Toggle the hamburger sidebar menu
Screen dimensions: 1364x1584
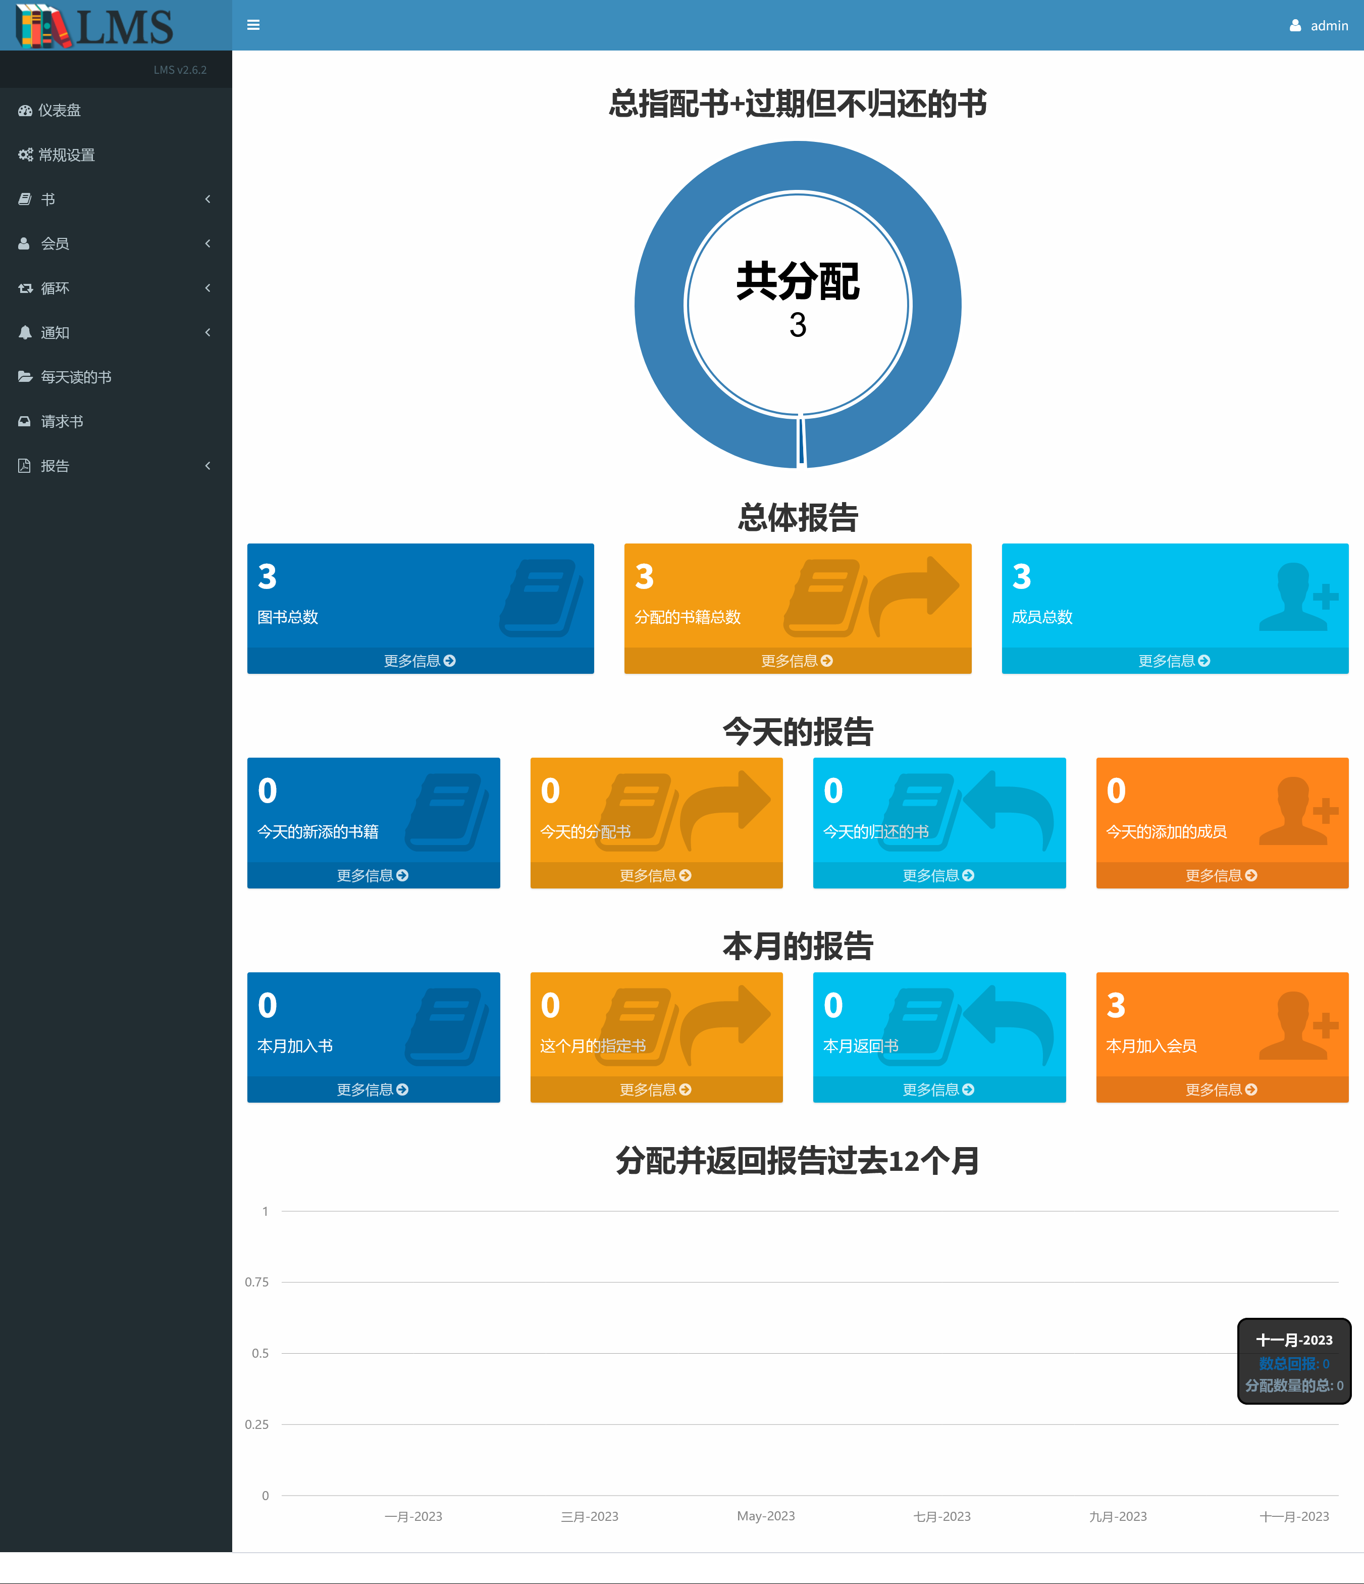(x=253, y=25)
